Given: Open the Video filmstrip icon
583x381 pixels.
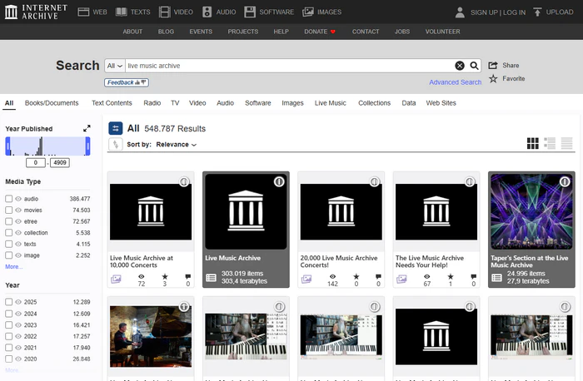Looking at the screenshot, I should point(164,12).
